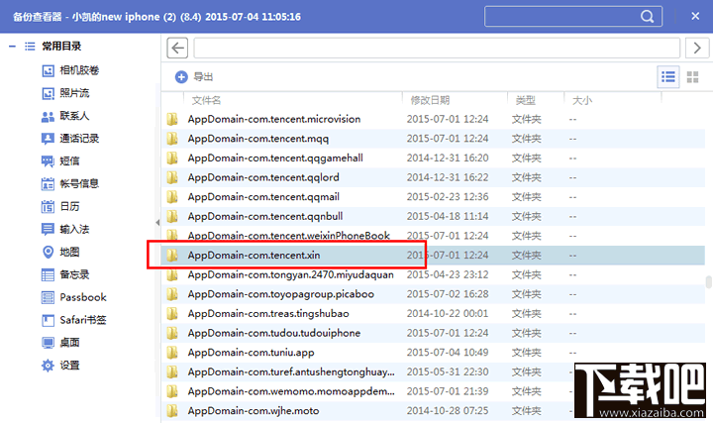Screen dimensions: 713x423
Task: Collapse the 常用目录 tree section
Action: (12, 47)
